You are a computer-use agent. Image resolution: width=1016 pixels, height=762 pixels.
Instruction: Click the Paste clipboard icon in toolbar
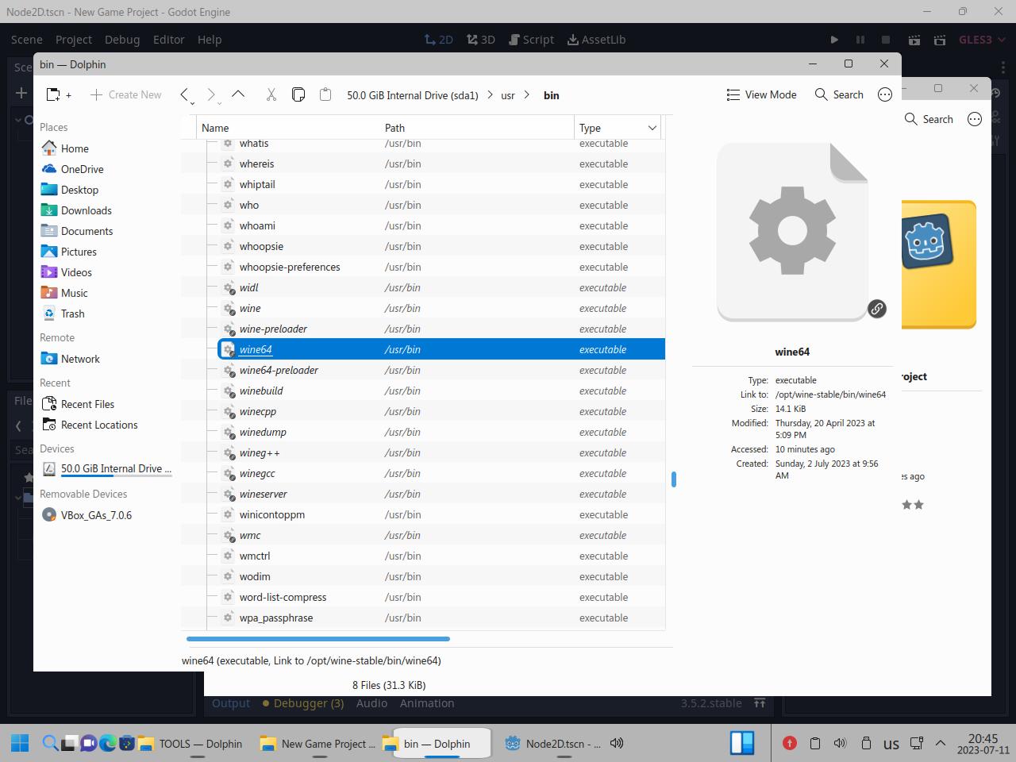325,94
